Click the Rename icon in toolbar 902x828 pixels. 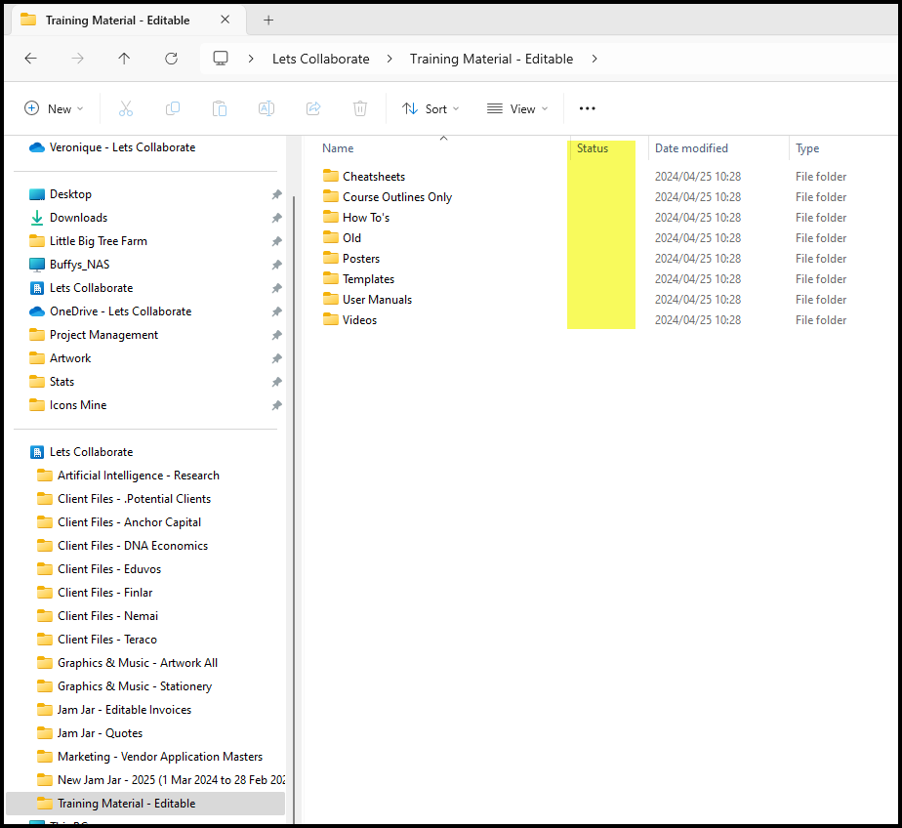[x=266, y=108]
